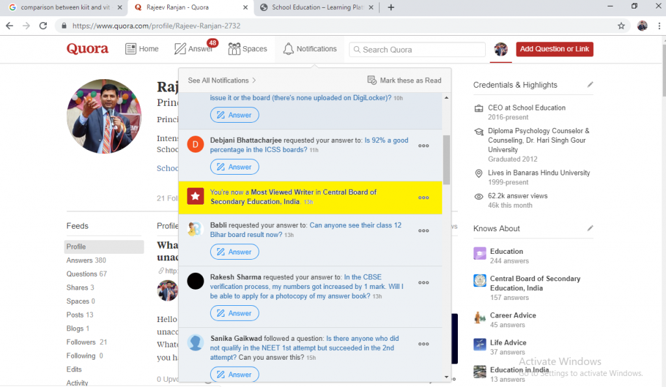Open Rajeev Ranjan's large profile photo
666x387 pixels.
104,116
